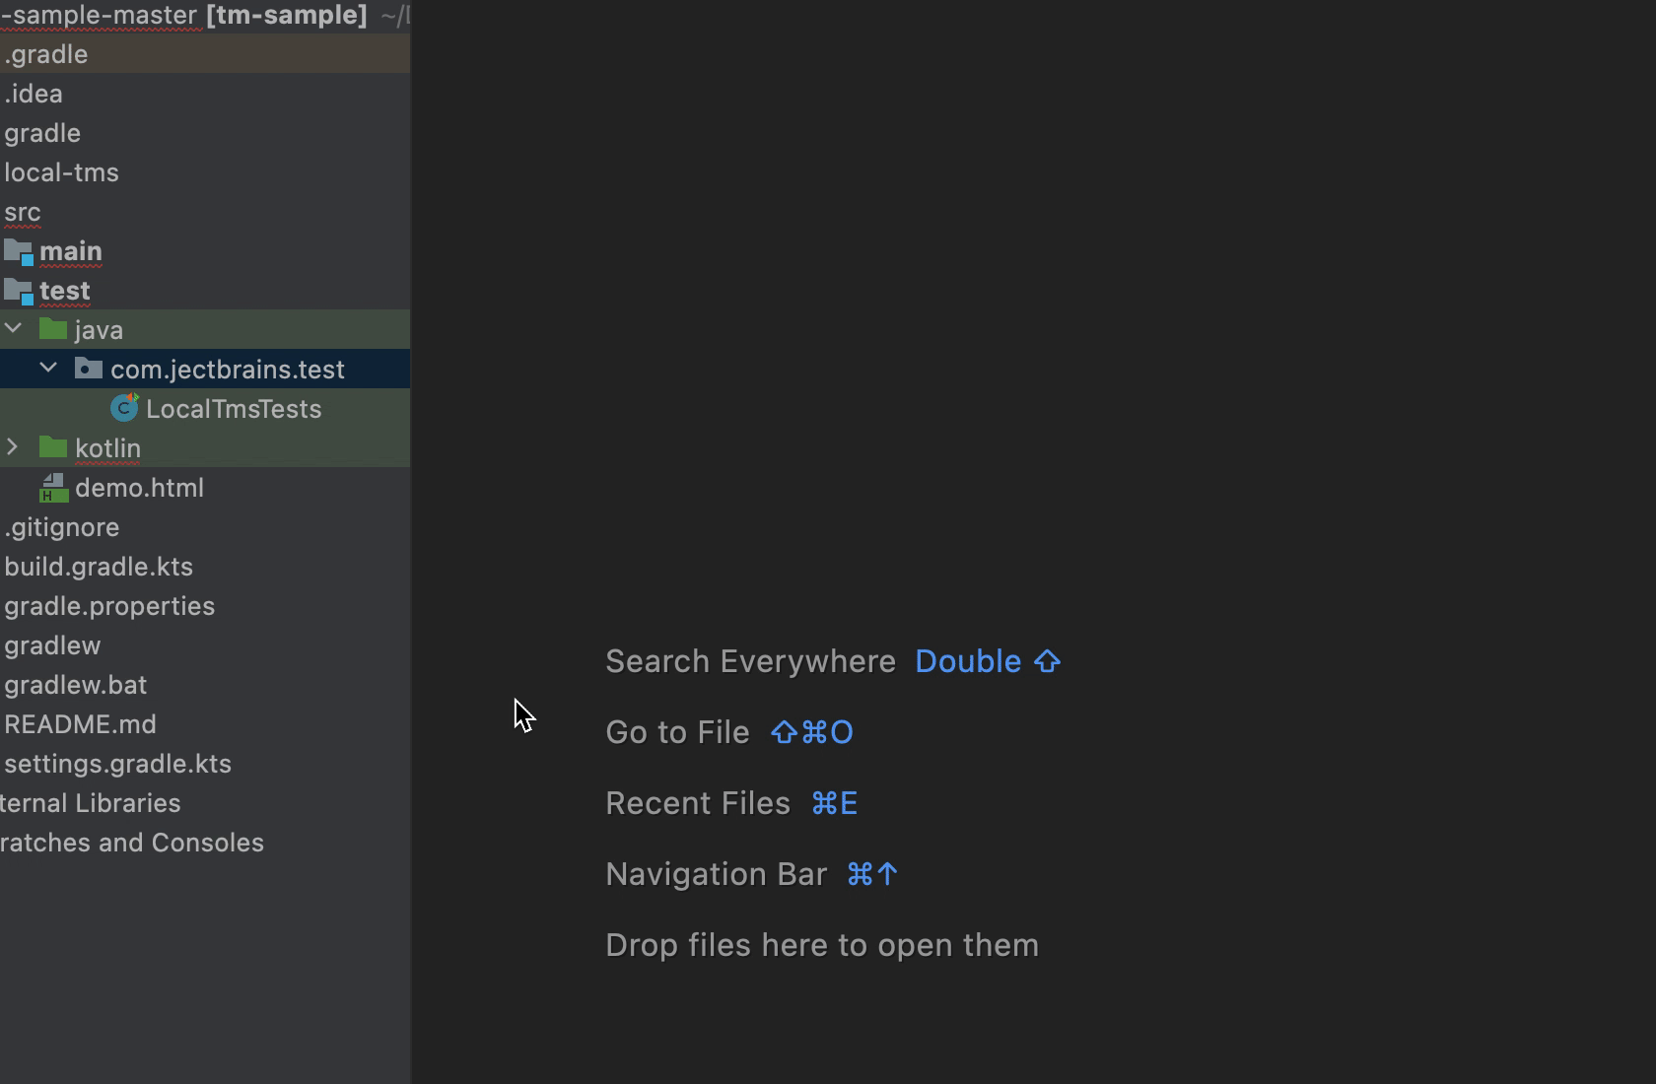Image resolution: width=1656 pixels, height=1084 pixels.
Task: Click the LocalTmsTests class icon
Action: point(124,408)
